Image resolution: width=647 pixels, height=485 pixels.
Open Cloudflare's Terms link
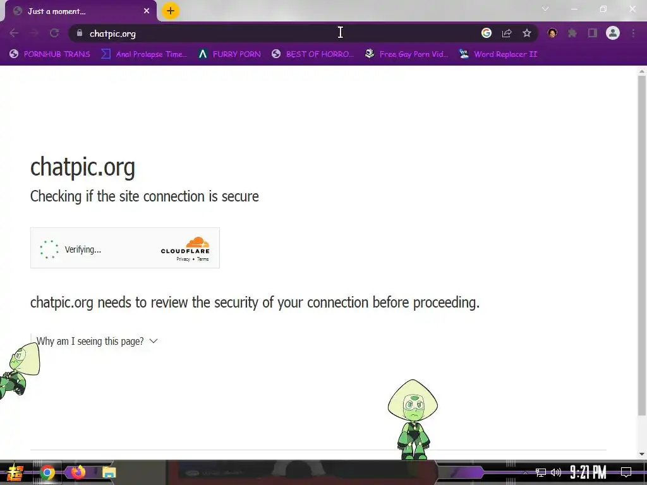[203, 259]
